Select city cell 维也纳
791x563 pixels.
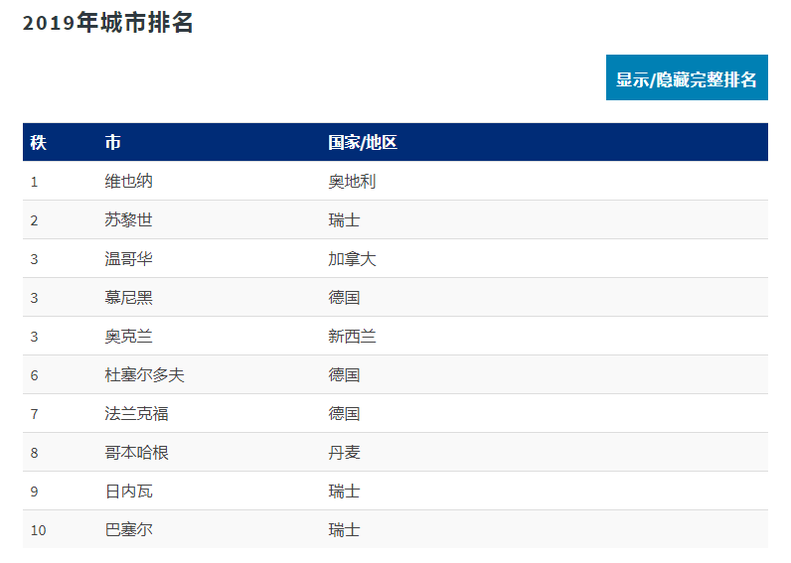[x=128, y=181]
